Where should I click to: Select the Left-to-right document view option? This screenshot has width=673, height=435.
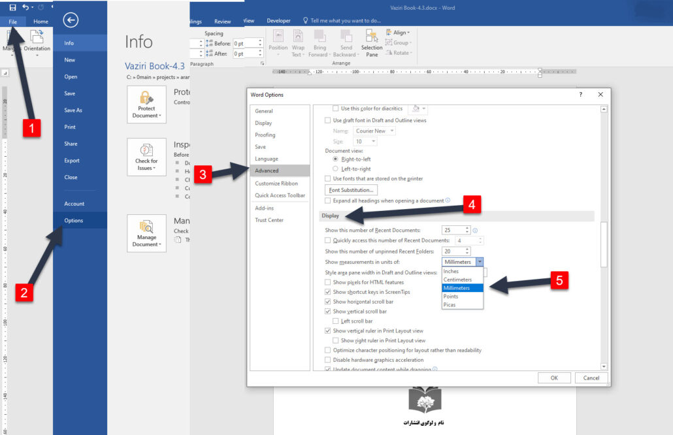click(x=336, y=169)
